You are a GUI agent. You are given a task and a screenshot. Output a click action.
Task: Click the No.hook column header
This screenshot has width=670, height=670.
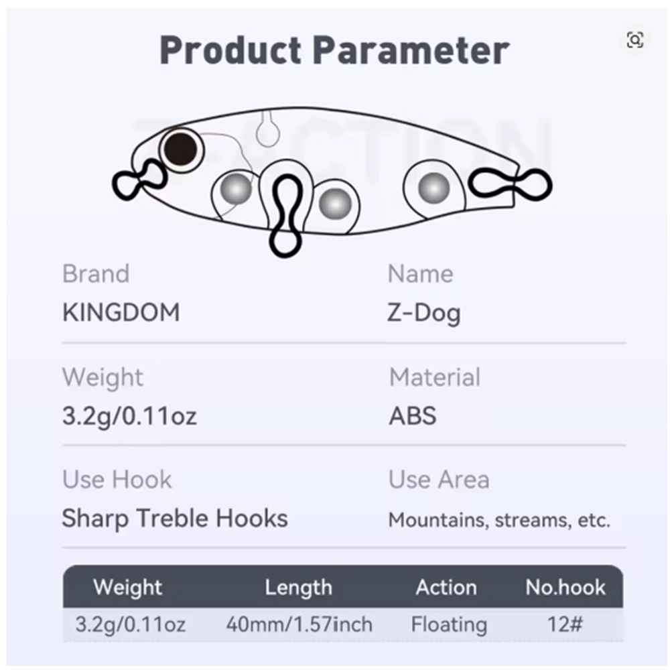coord(565,587)
